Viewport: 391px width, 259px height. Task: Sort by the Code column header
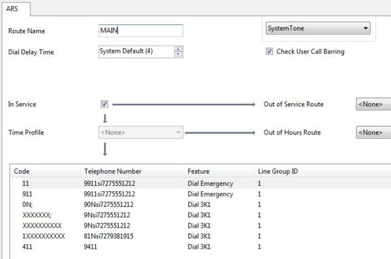(x=46, y=171)
